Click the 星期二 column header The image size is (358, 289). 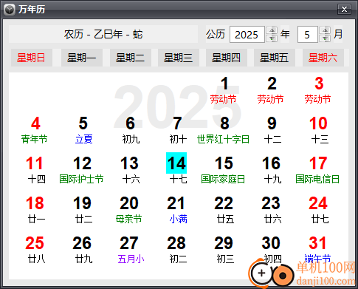(x=131, y=58)
